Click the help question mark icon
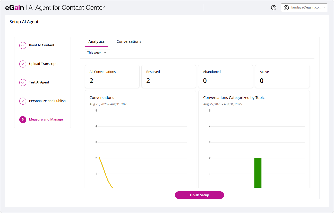The width and height of the screenshot is (334, 213). click(x=274, y=8)
